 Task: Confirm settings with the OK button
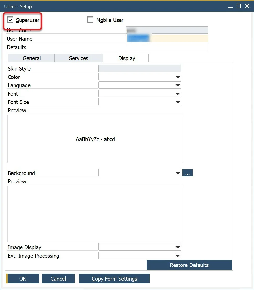coord(22,279)
